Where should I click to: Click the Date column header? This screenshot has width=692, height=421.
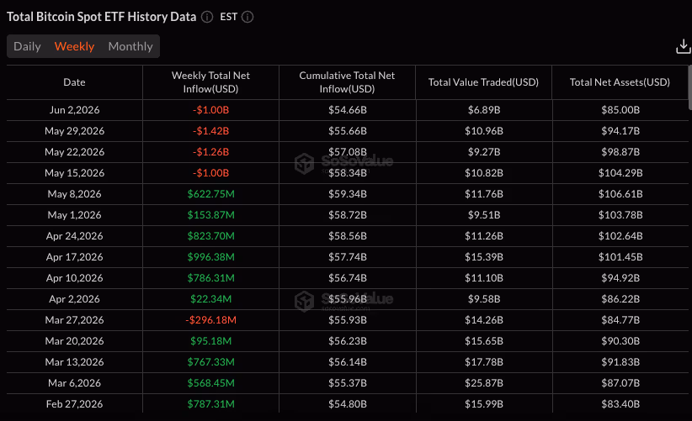pyautogui.click(x=74, y=82)
